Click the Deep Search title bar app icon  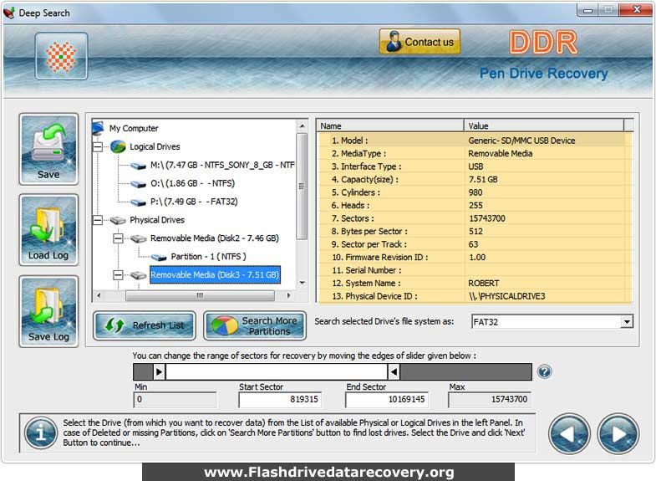pyautogui.click(x=9, y=13)
